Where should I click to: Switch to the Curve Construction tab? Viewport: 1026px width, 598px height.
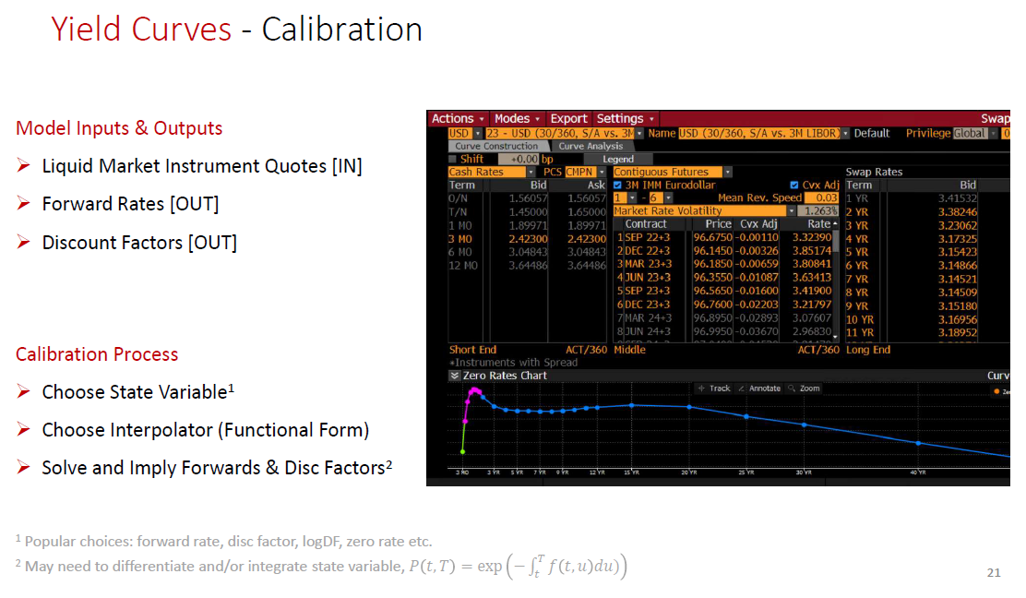(496, 146)
